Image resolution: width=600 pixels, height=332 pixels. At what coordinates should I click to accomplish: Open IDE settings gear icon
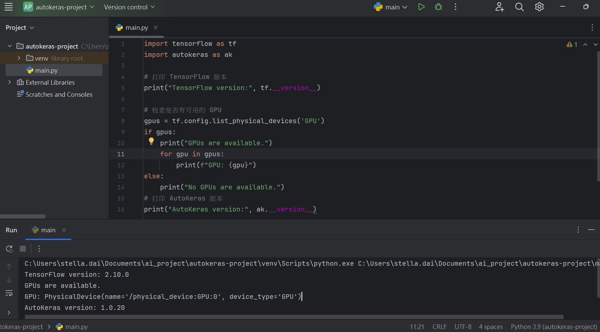click(539, 7)
